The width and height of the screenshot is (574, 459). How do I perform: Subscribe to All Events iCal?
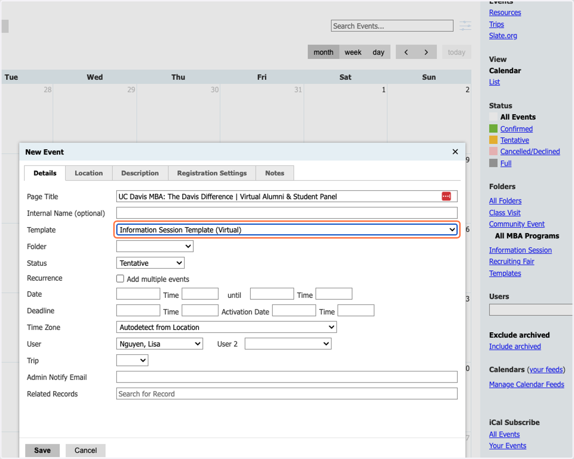[x=504, y=435]
